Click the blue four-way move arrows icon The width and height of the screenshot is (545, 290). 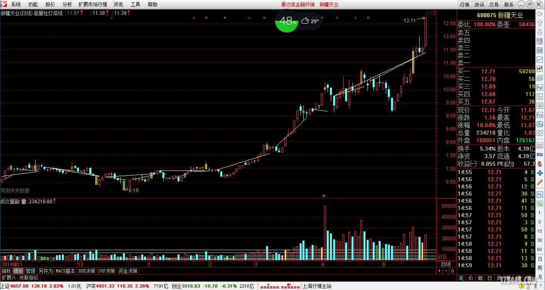(x=540, y=173)
